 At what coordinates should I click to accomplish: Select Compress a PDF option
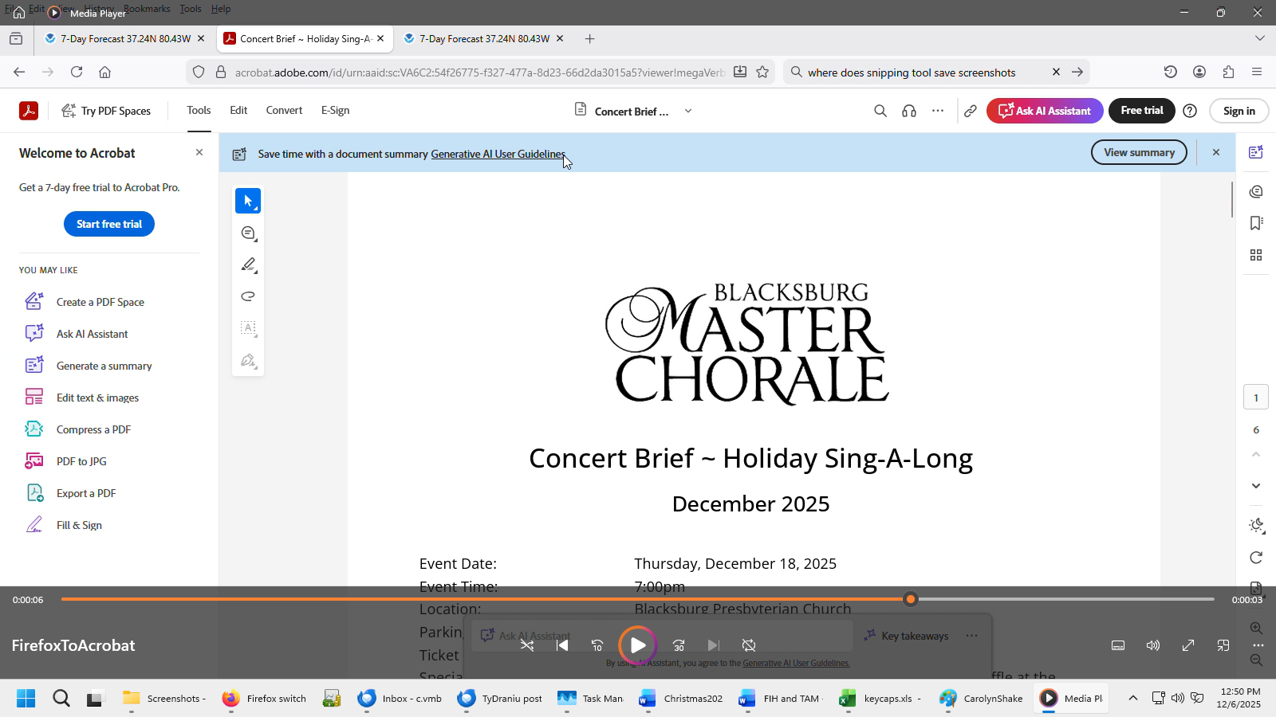[x=93, y=429]
